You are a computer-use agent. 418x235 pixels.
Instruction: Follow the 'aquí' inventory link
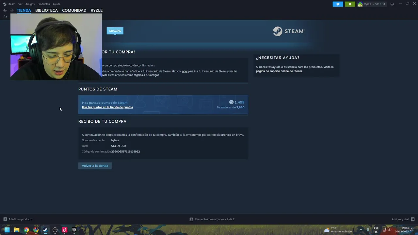185,71
